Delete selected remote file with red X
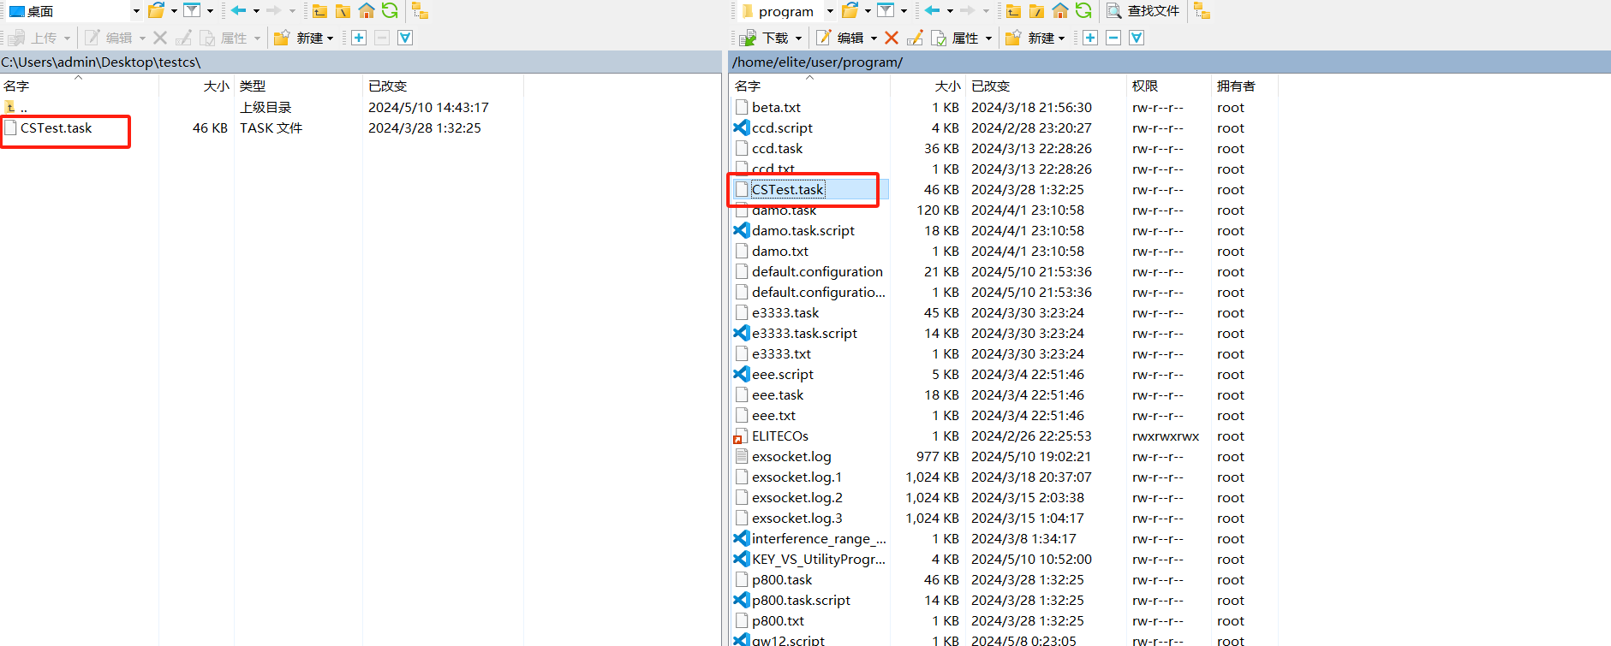The width and height of the screenshot is (1611, 646). click(x=892, y=38)
